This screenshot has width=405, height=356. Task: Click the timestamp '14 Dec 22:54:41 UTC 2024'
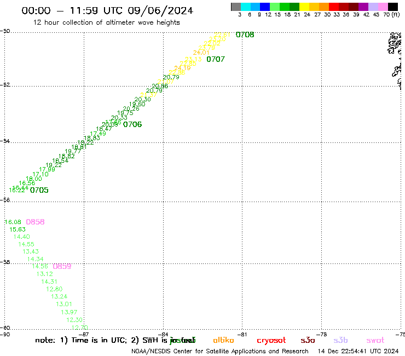click(358, 352)
